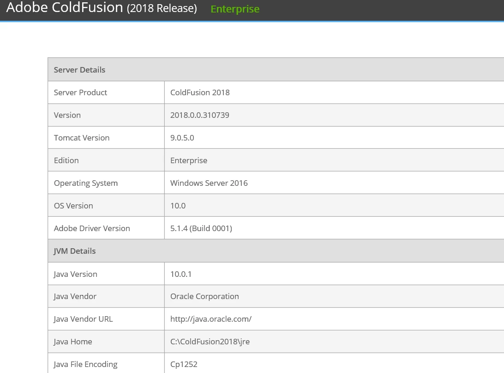The width and height of the screenshot is (504, 373).
Task: Click the Adobe Driver Version label
Action: point(92,228)
